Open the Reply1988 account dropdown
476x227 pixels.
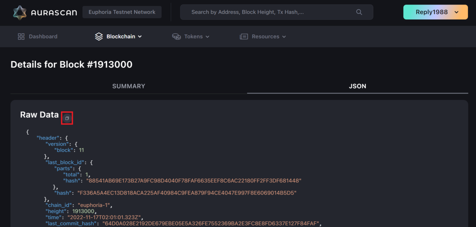coord(435,12)
